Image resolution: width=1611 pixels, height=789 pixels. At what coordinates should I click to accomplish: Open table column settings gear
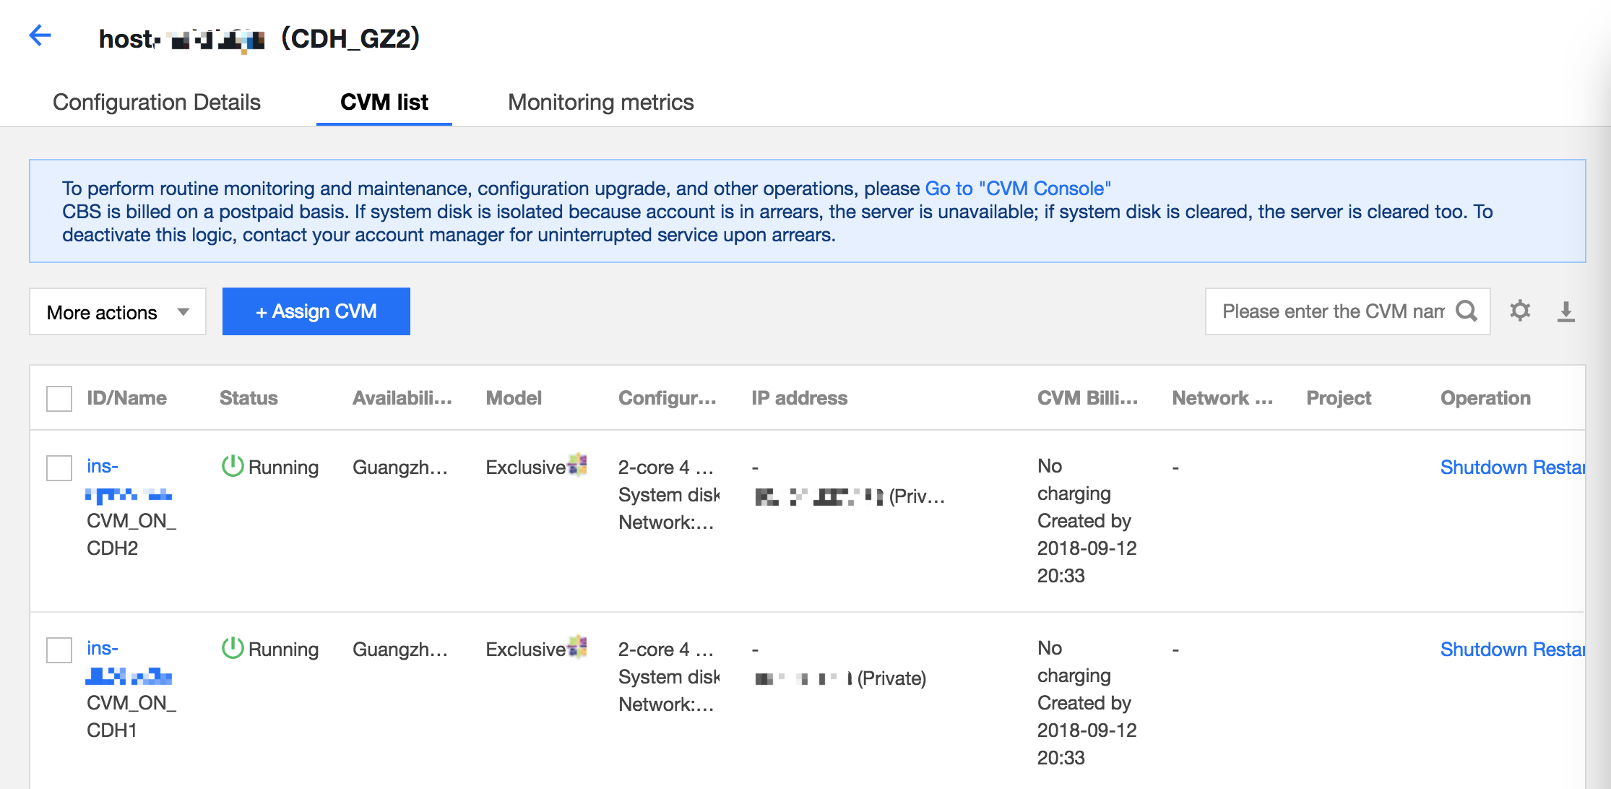(x=1520, y=311)
